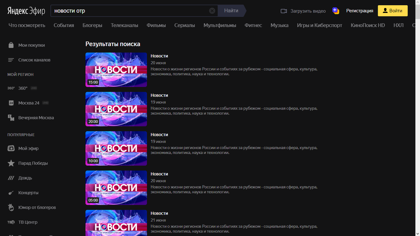Click the Найти search button
Screen dimensions: 420x236
(x=231, y=11)
